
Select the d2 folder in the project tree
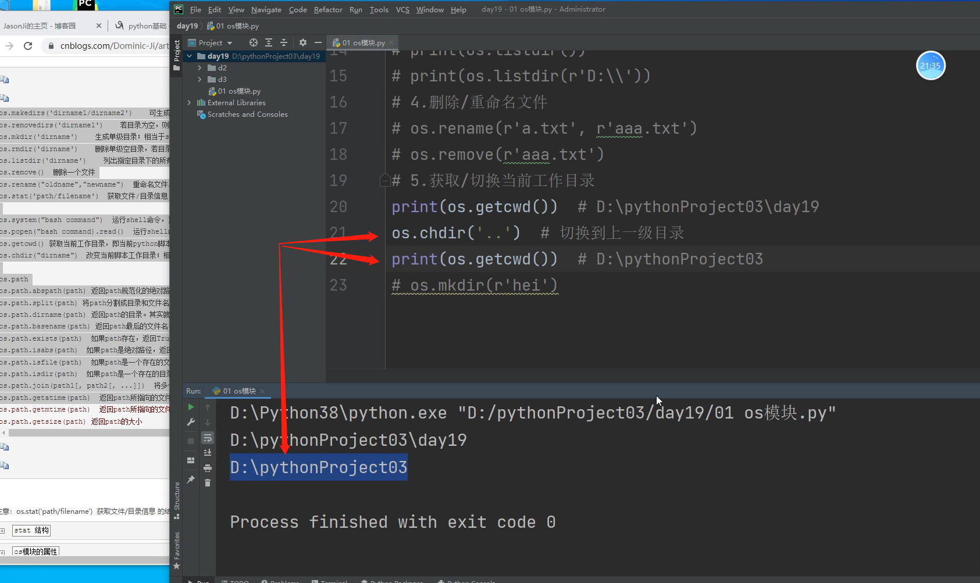218,68
